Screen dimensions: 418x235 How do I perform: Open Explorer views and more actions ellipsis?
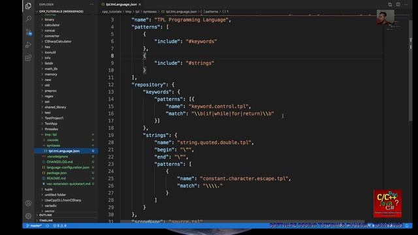click(91, 5)
